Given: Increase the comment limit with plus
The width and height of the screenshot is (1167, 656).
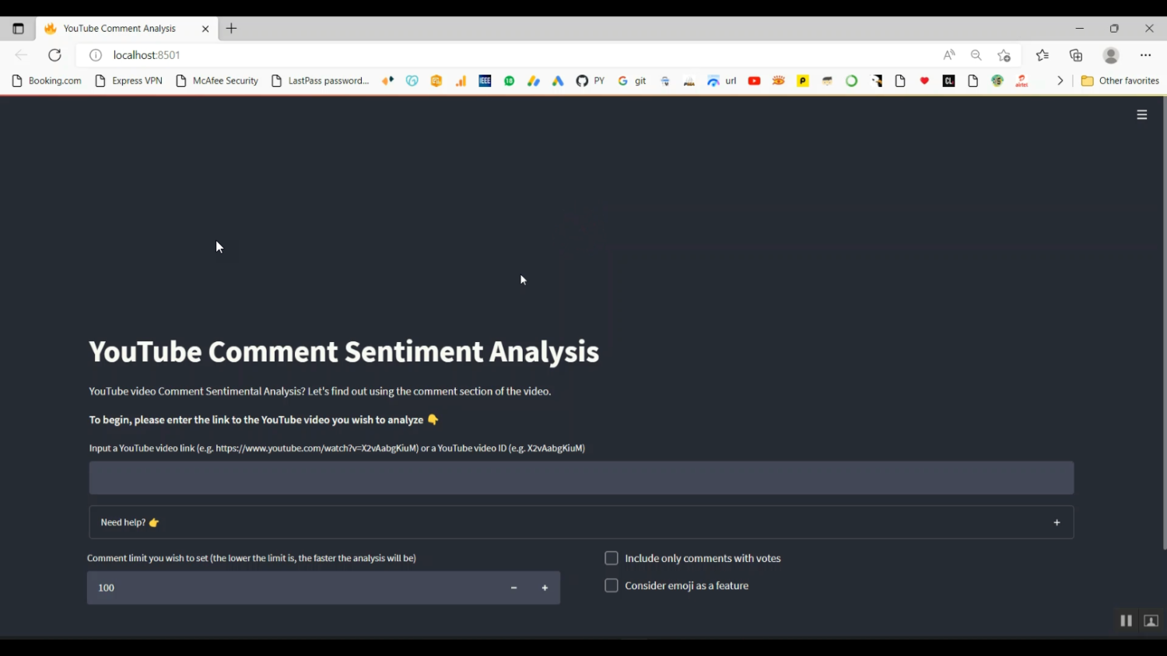Looking at the screenshot, I should [x=545, y=588].
